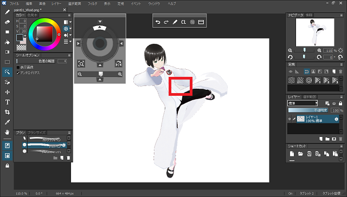Open the Layer panel menu
347x197 pixels.
point(341,97)
